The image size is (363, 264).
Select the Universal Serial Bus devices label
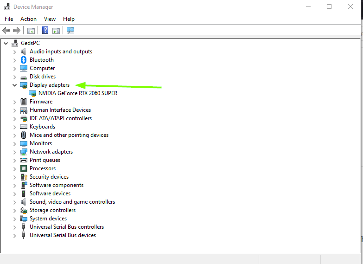(x=63, y=235)
